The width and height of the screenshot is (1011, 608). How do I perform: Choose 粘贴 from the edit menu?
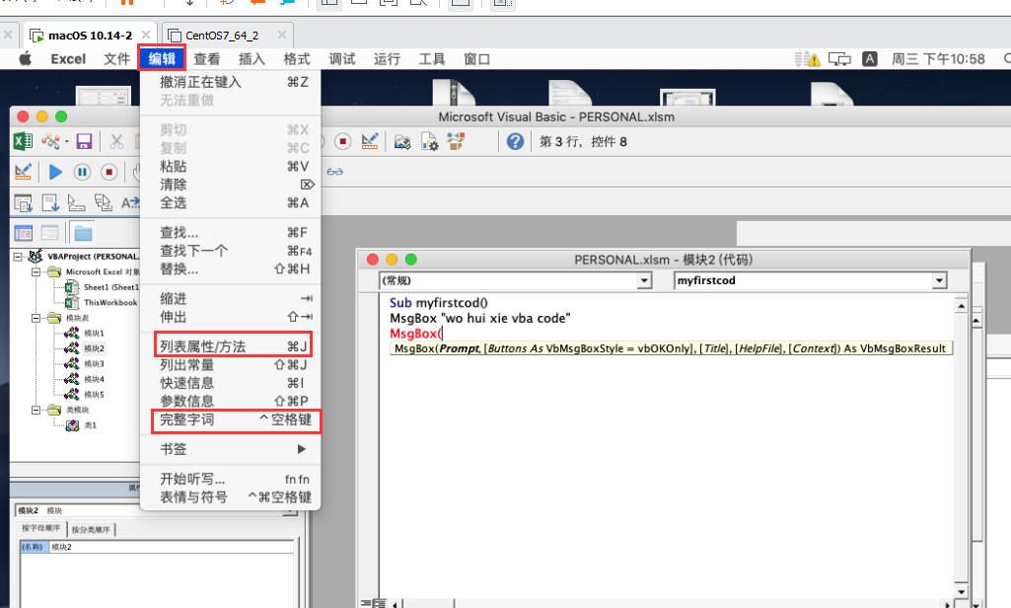[x=230, y=167]
